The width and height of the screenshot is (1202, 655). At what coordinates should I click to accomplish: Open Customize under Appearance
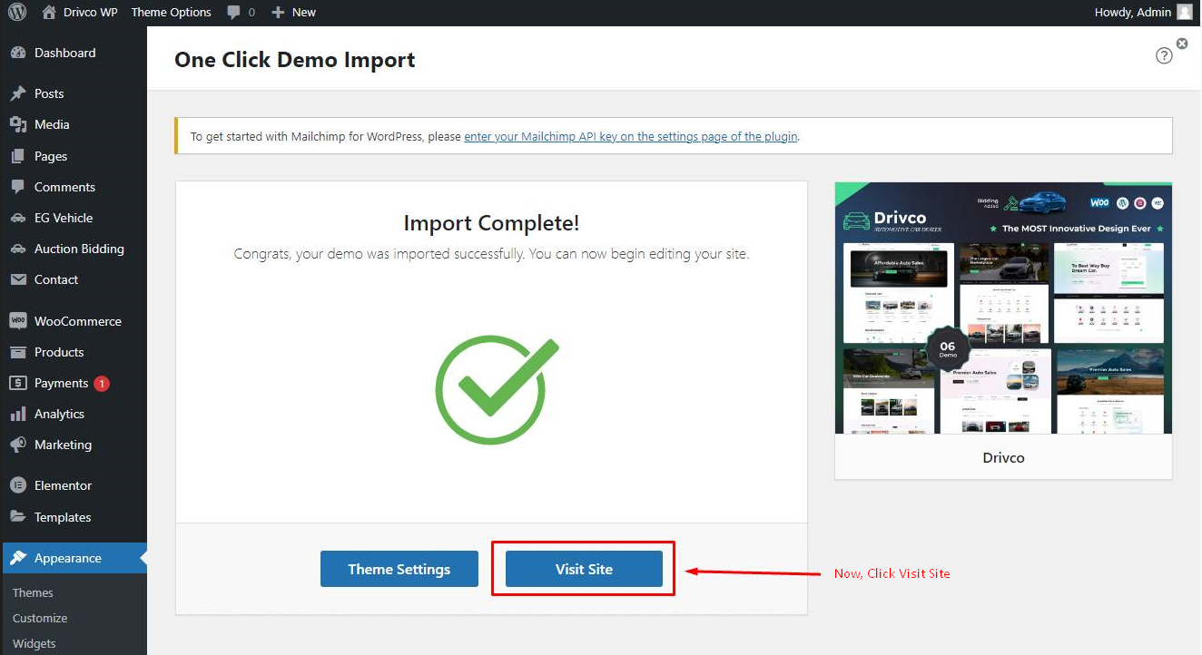[x=40, y=618]
